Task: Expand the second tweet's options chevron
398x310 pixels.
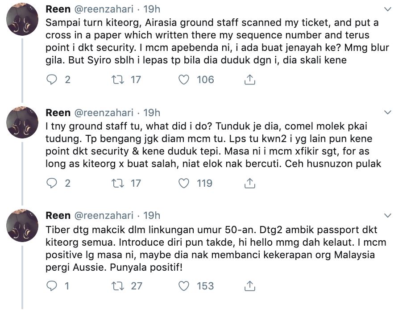Action: click(387, 113)
